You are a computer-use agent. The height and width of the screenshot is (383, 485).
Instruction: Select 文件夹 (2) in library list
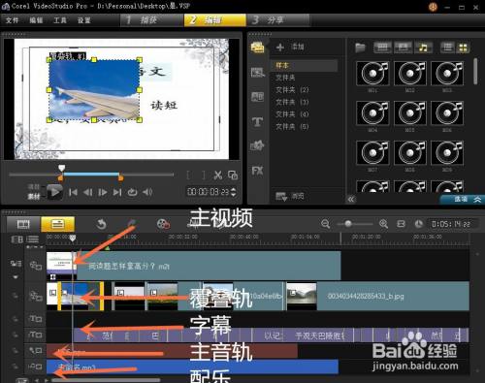pos(292,90)
